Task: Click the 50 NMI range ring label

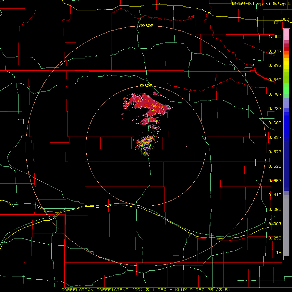Action: (x=146, y=86)
